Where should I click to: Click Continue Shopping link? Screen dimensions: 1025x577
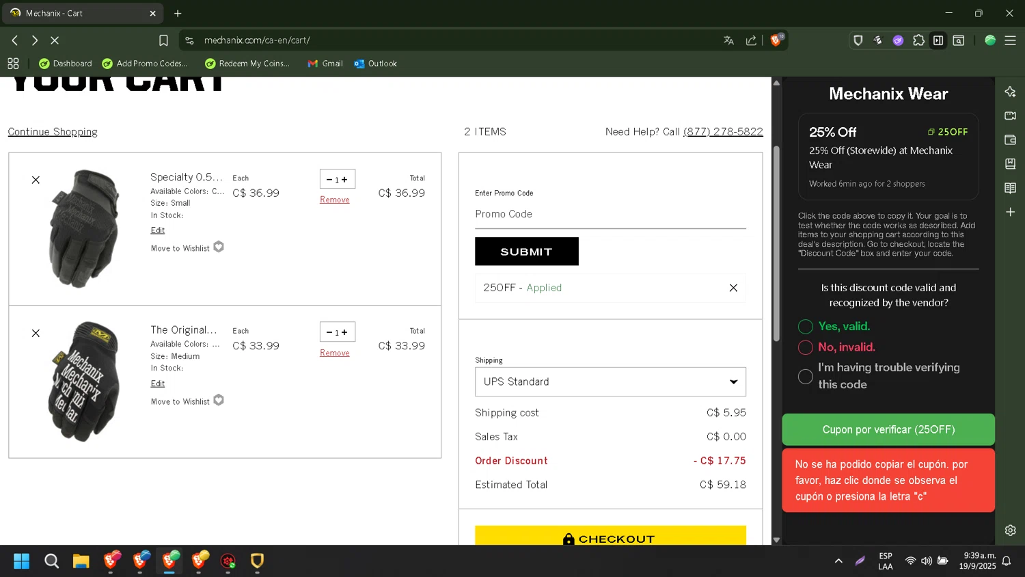click(x=53, y=132)
